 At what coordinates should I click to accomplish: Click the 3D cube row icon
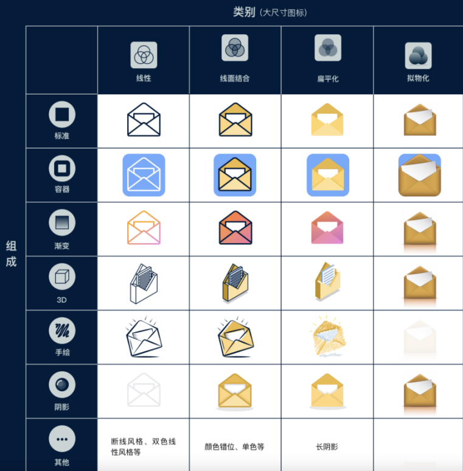(x=62, y=277)
